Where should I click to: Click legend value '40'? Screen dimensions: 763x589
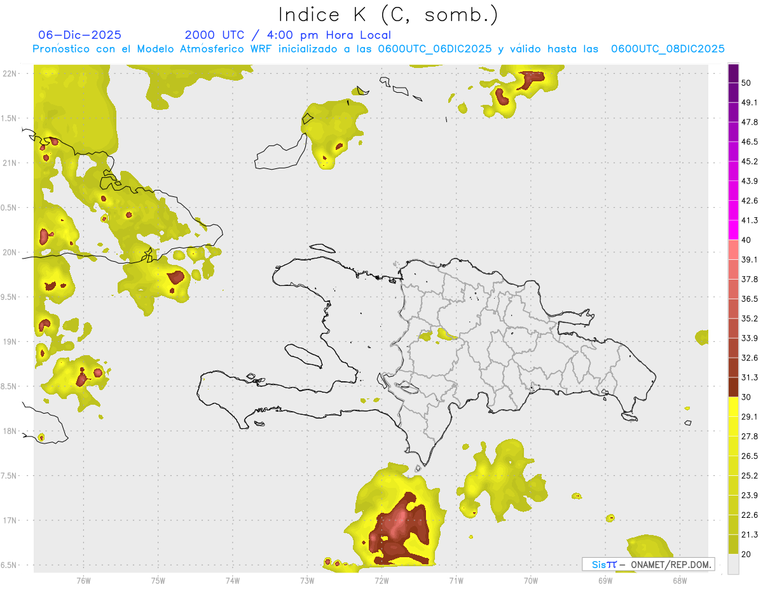coord(746,240)
